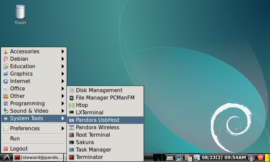Click the yellow indicator at panel end
The image size is (270, 162).
[x=267, y=158]
